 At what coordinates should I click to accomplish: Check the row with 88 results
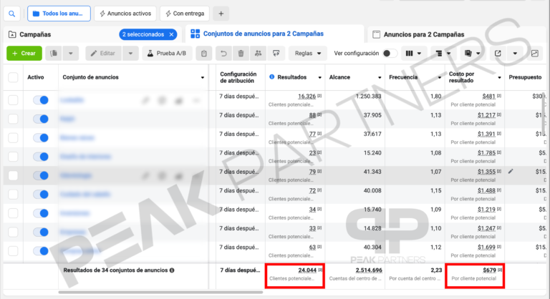[x=13, y=119]
